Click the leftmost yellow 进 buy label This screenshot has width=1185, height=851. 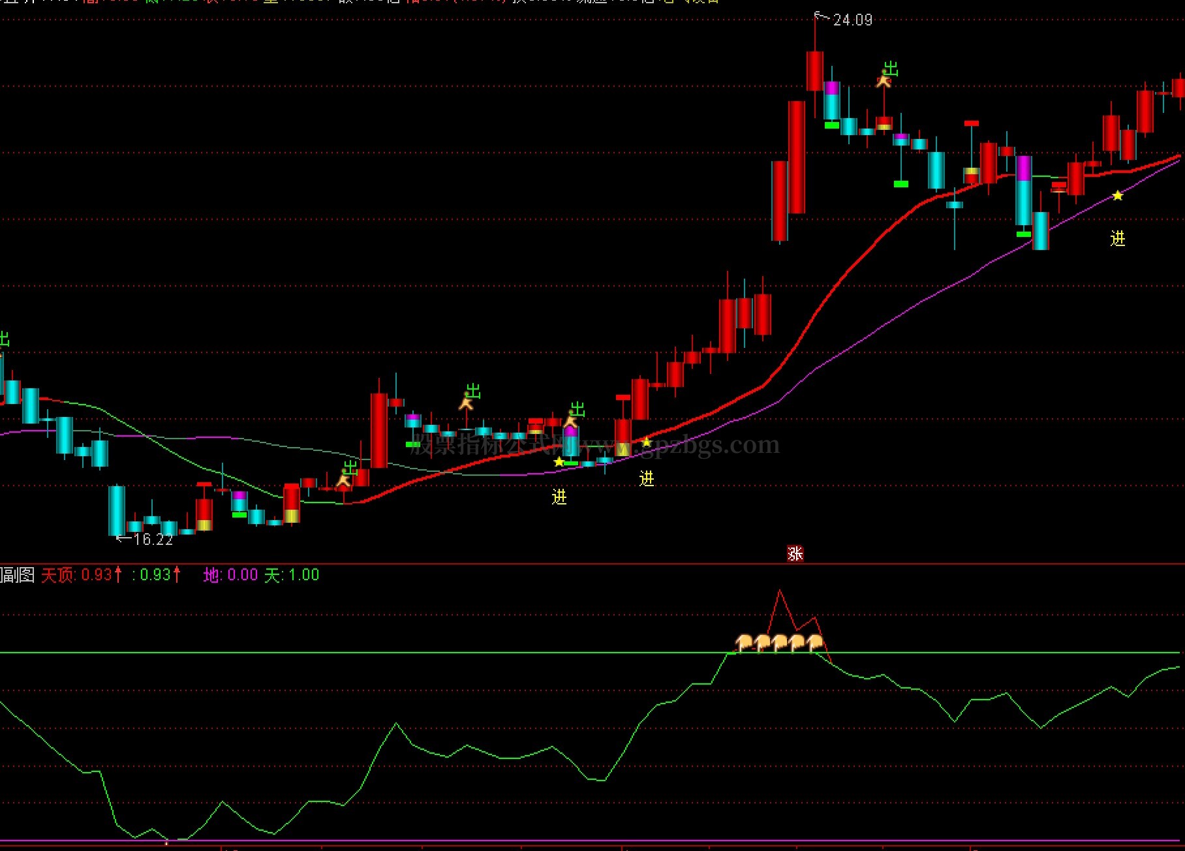coord(559,497)
